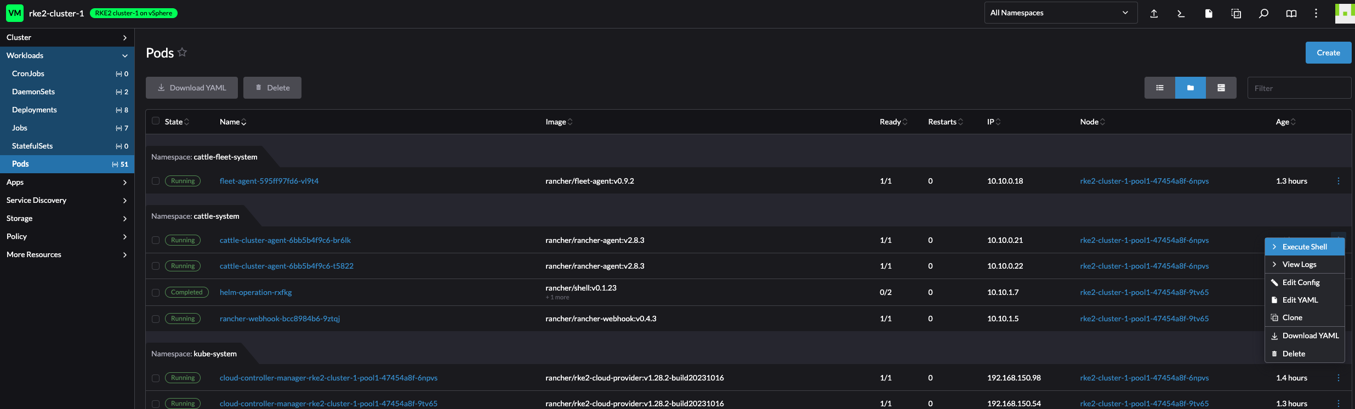Open node link for rancher-webhook pod row
The width and height of the screenshot is (1355, 409).
[1145, 319]
